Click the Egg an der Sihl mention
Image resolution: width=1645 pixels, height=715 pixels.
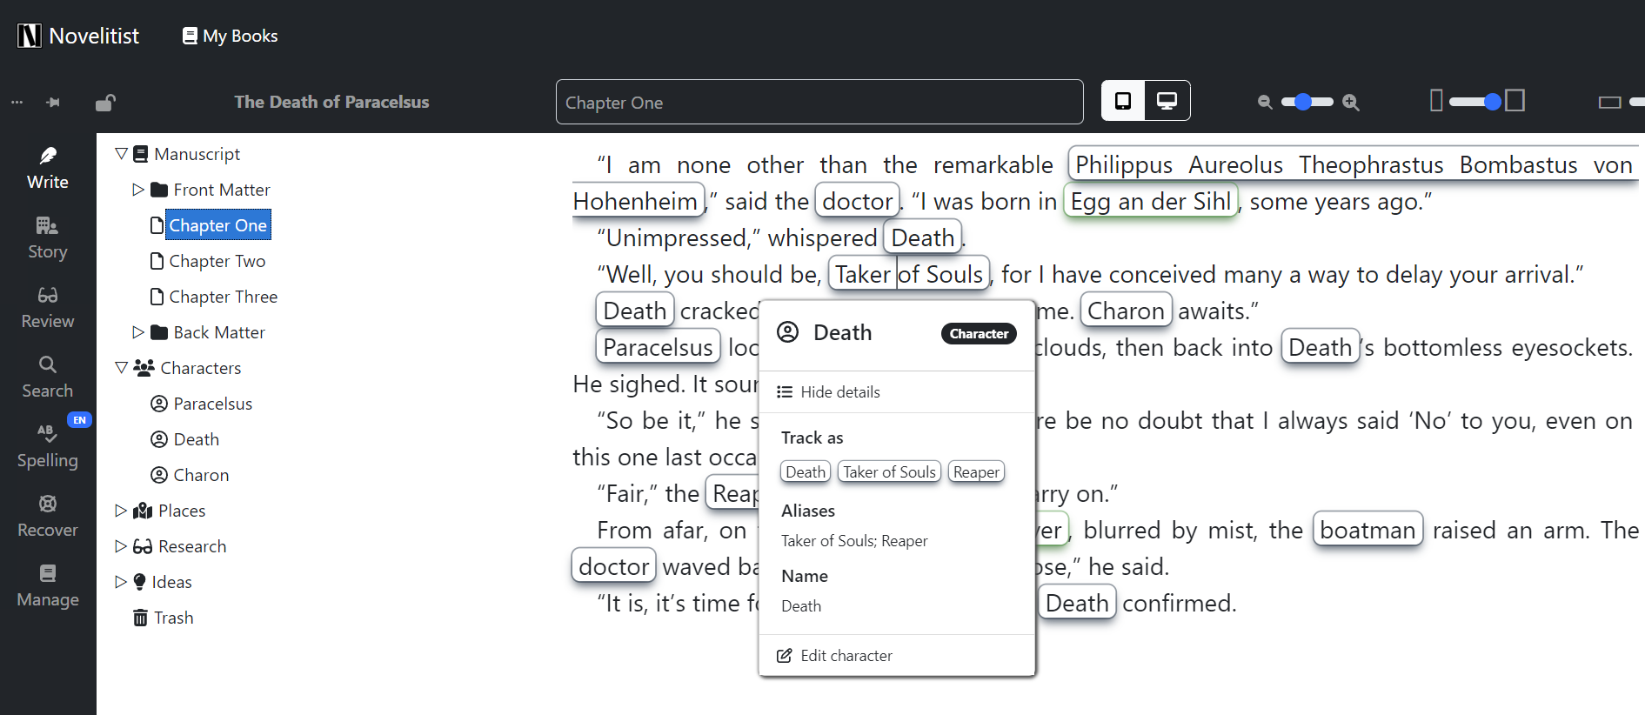(1150, 202)
